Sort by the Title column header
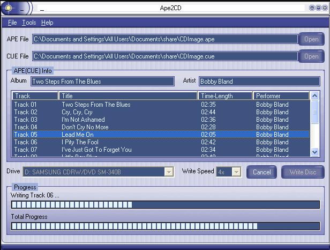 click(128, 96)
